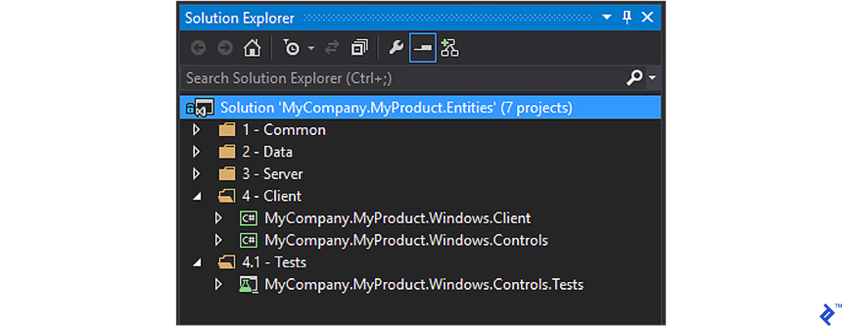
Task: Click folder icon of 1 - Common
Action: (x=227, y=130)
